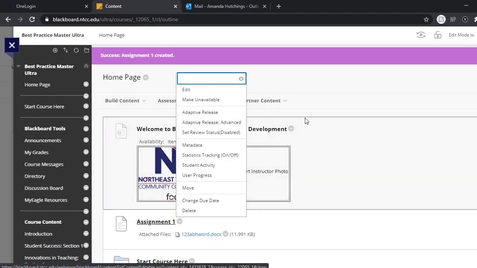Switch to the Mail - Amanda Hutchings tab
The width and height of the screenshot is (477, 268).
coord(227,6)
